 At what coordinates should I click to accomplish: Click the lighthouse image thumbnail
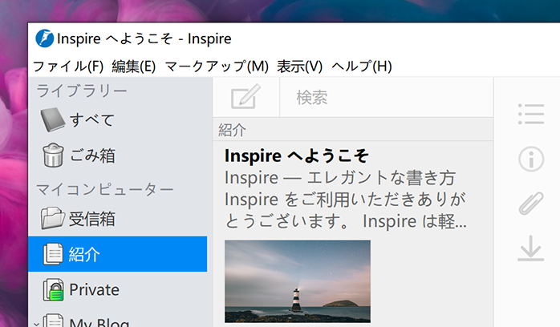[297, 281]
